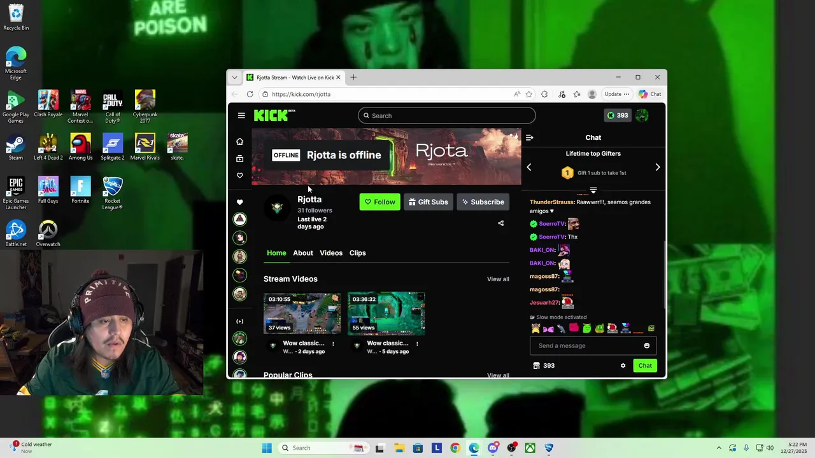This screenshot has width=815, height=458.
Task: Click the Read aloud icon in address bar
Action: point(517,94)
